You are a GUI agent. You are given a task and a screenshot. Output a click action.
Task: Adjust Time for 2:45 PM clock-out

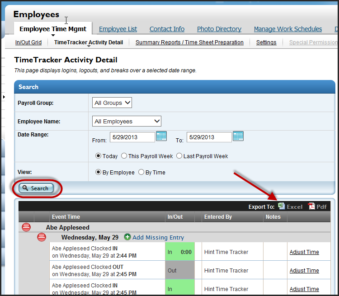pyautogui.click(x=304, y=271)
